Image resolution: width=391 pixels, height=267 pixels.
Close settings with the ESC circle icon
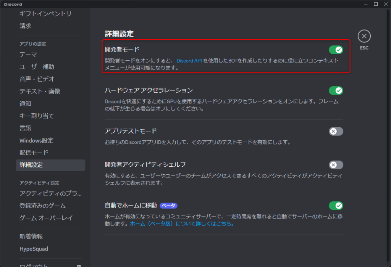[x=364, y=36]
